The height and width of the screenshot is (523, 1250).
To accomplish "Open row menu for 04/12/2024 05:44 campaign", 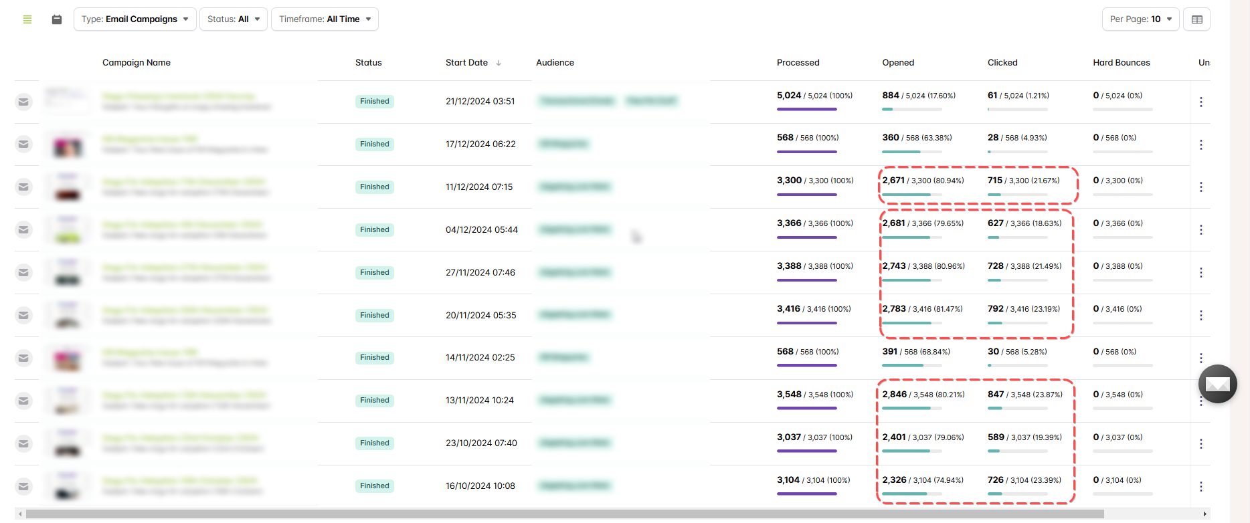I will click(1201, 230).
